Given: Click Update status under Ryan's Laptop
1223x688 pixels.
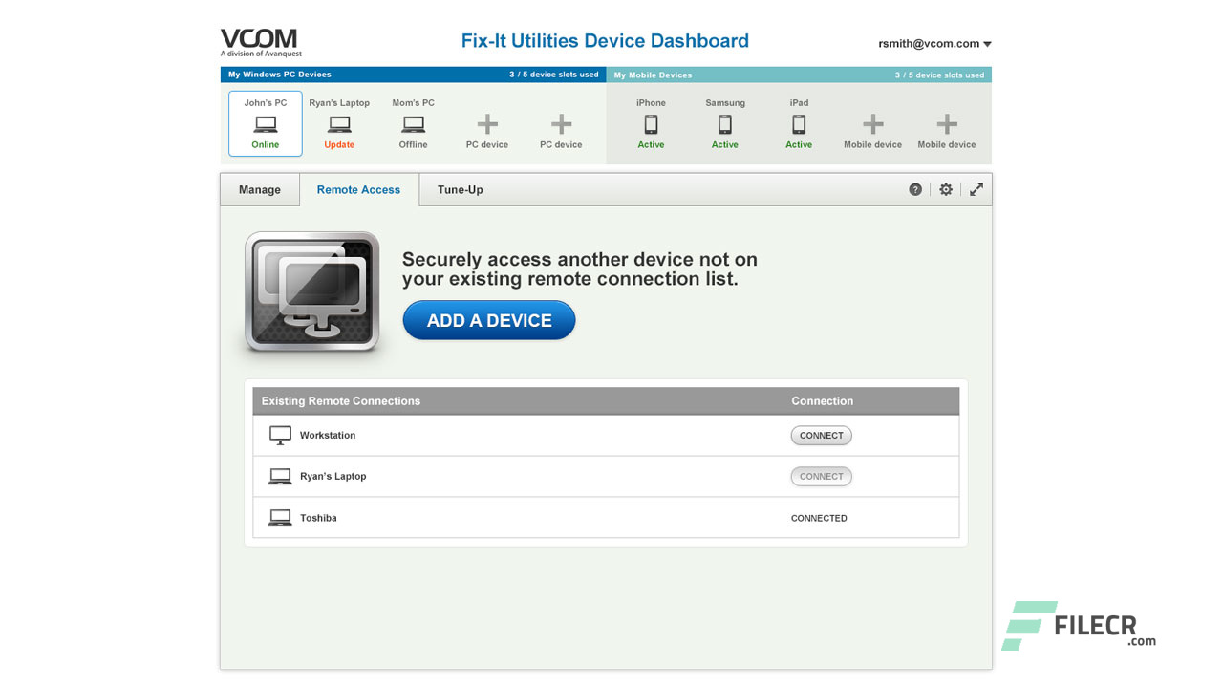Looking at the screenshot, I should click(339, 145).
